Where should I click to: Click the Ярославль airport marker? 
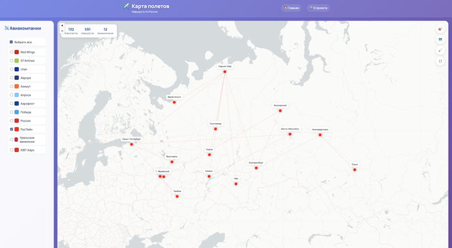click(172, 162)
